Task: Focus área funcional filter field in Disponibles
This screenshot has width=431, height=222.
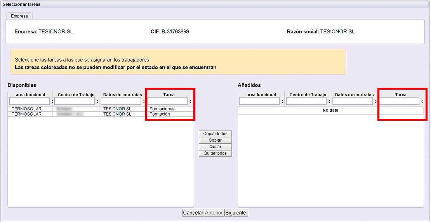Action: pos(30,101)
